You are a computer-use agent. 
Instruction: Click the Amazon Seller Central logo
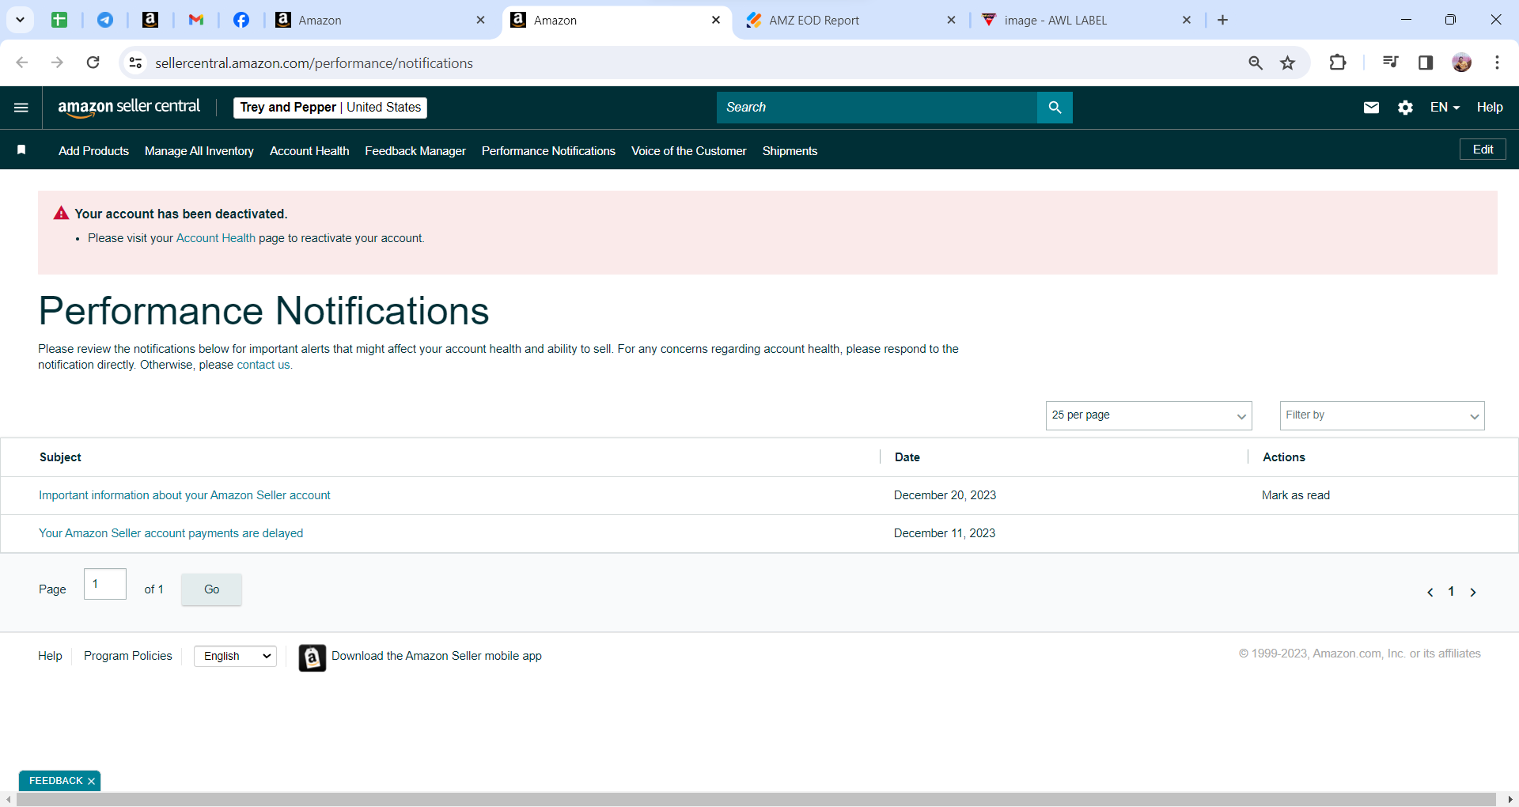click(x=129, y=108)
